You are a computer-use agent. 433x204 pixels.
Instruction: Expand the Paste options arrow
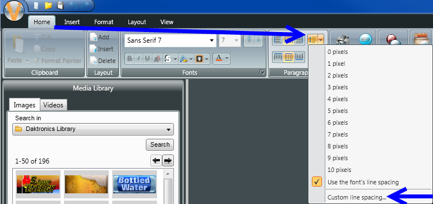click(x=27, y=61)
